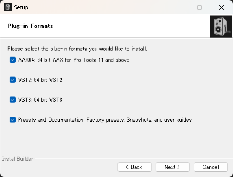Click the 'Please select the plug-in formats' text
Screen dimensions: 233x177
(x=77, y=49)
